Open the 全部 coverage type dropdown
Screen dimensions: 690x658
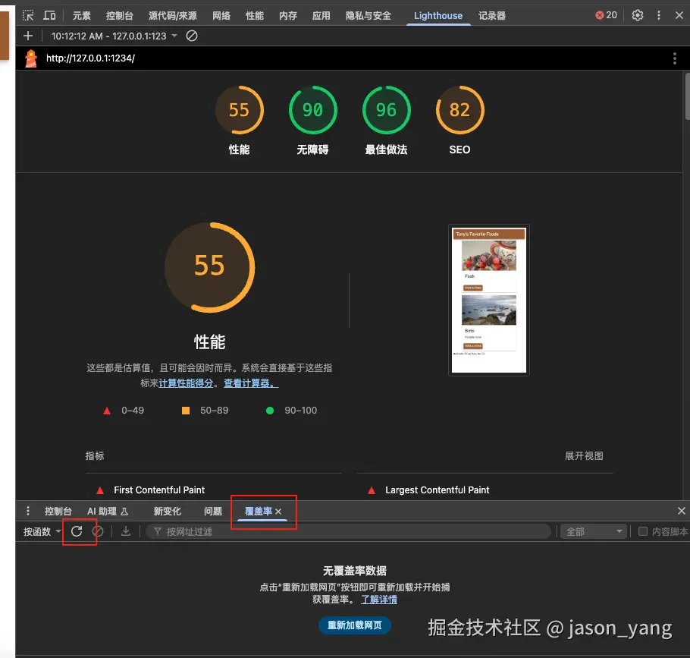tap(593, 531)
